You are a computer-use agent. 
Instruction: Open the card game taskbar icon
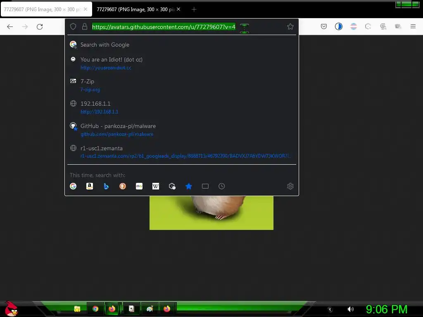pyautogui.click(x=131, y=309)
